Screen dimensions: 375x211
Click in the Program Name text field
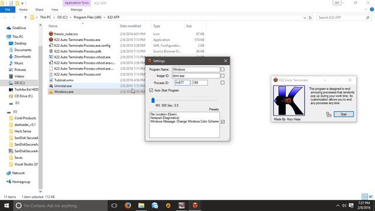[x=196, y=69]
